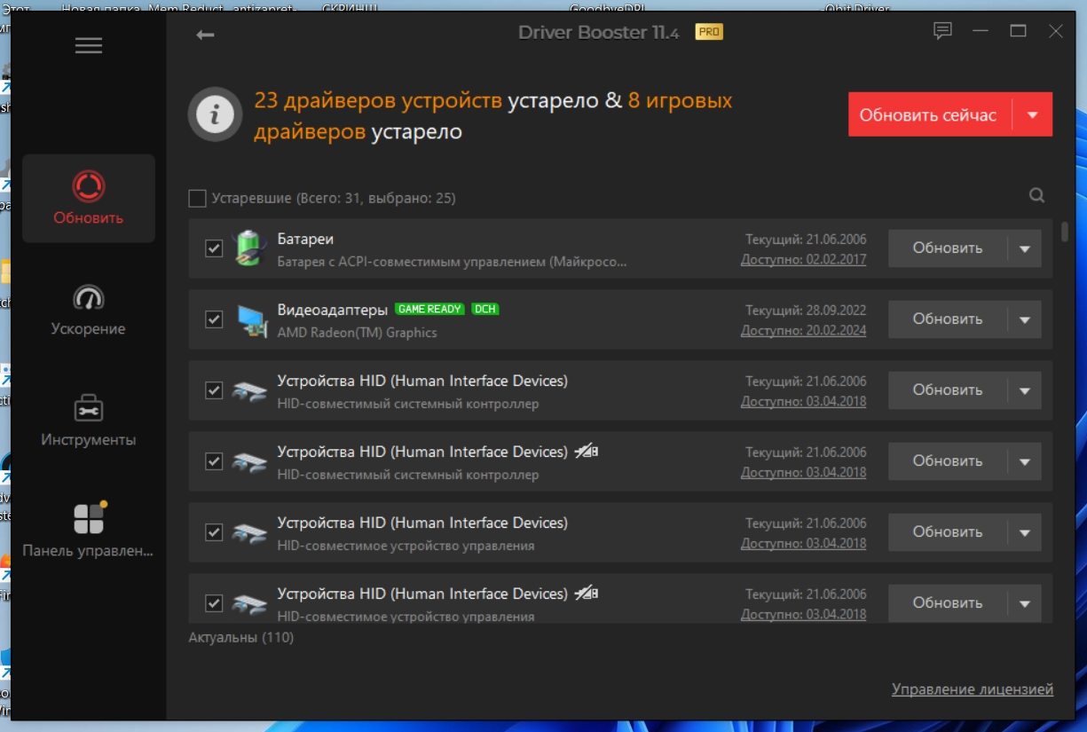Open the hamburger menu

[89, 45]
